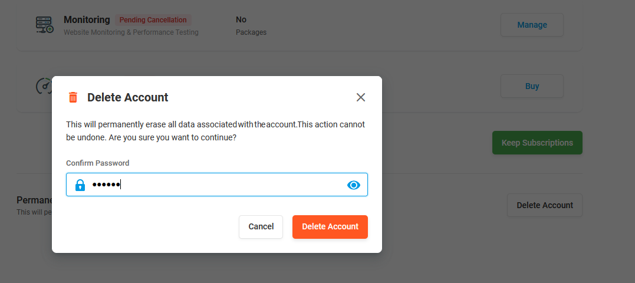
Task: Click Website Monitoring & Performance Testing subtitle
Action: [131, 32]
